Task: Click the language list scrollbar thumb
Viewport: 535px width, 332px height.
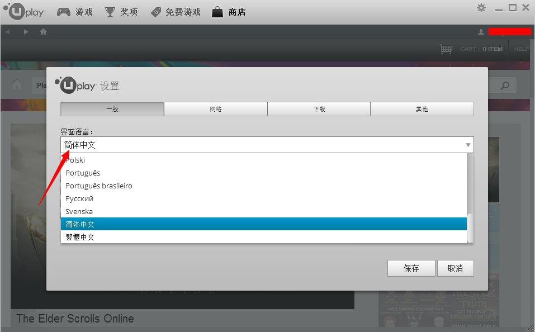Action: [470, 227]
